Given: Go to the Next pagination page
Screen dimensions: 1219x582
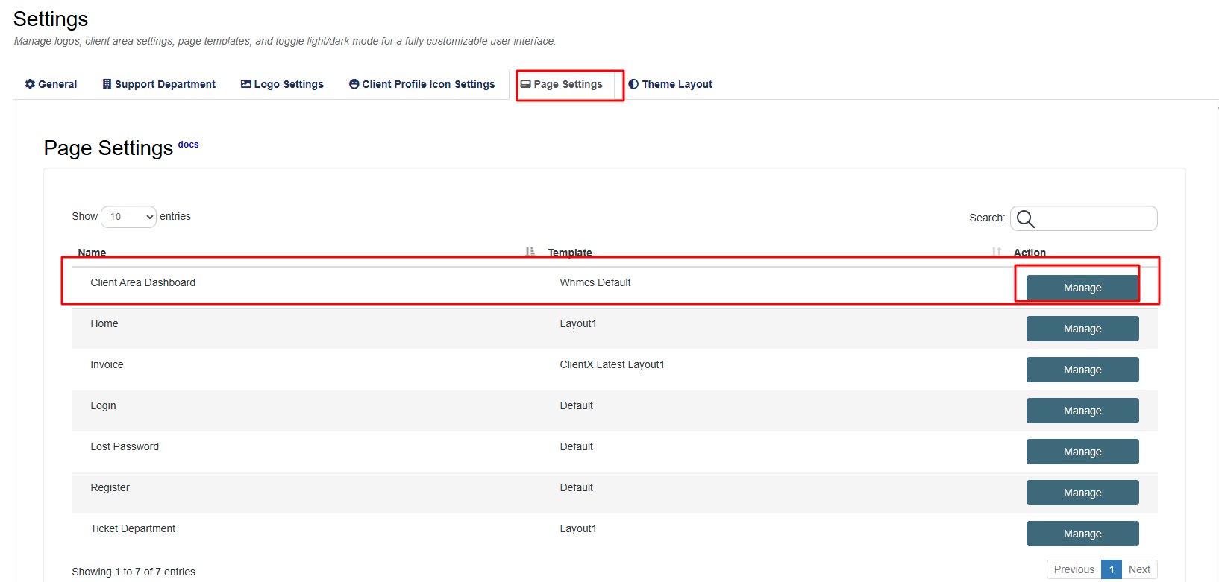Looking at the screenshot, I should [1139, 569].
